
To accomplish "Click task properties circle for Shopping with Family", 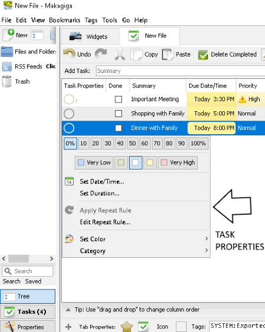I will pyautogui.click(x=69, y=114).
